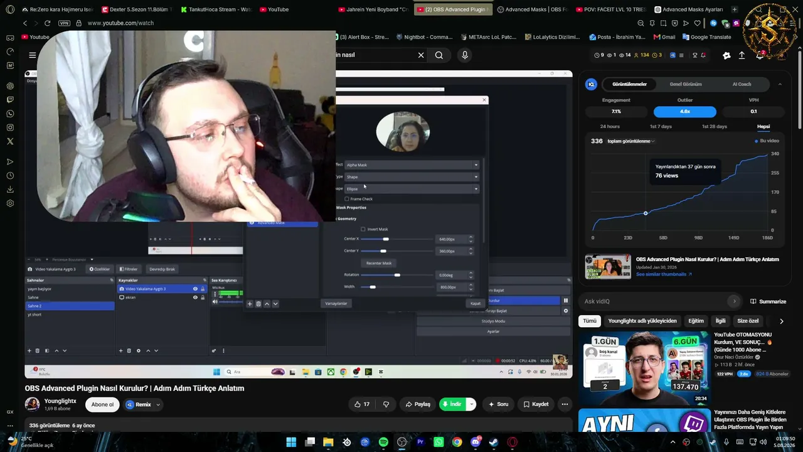
Task: Go back to the previous page
Action: coord(25,23)
